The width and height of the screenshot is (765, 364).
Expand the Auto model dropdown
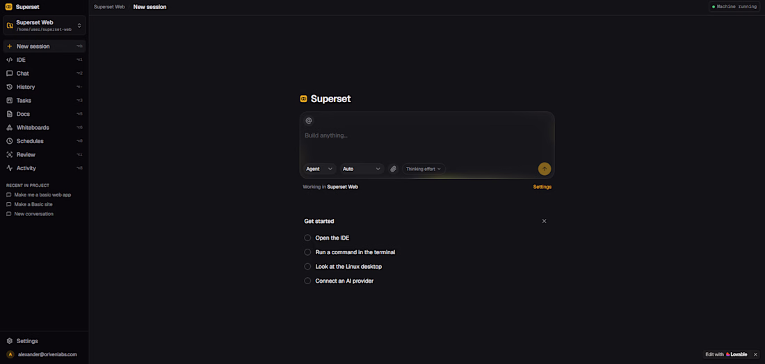362,169
